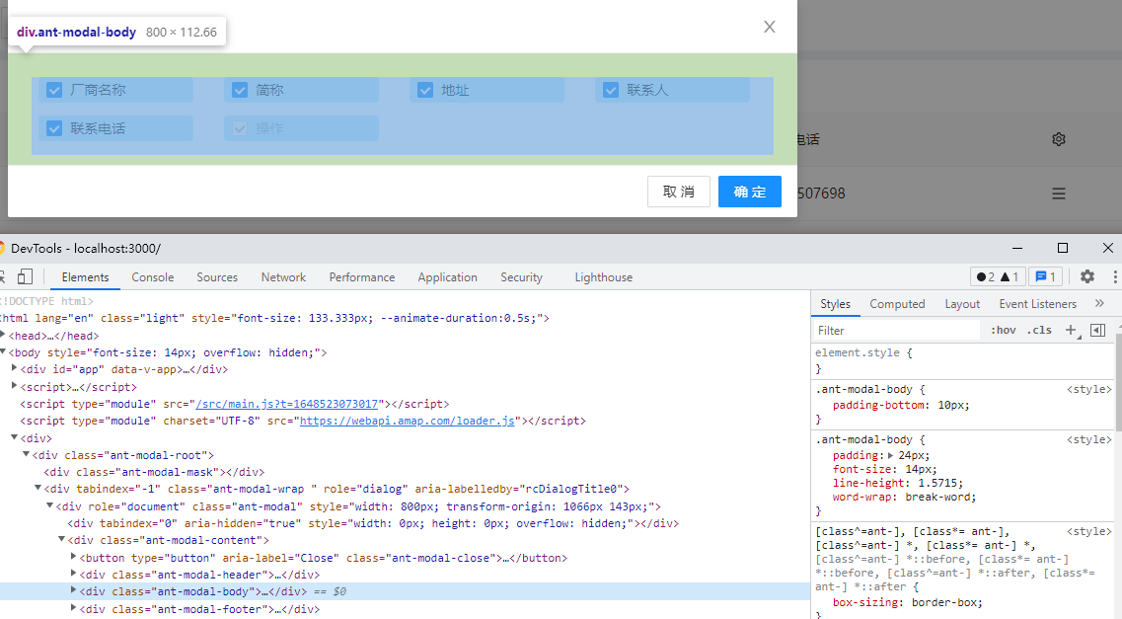Select the Layout pane tab

coord(962,304)
